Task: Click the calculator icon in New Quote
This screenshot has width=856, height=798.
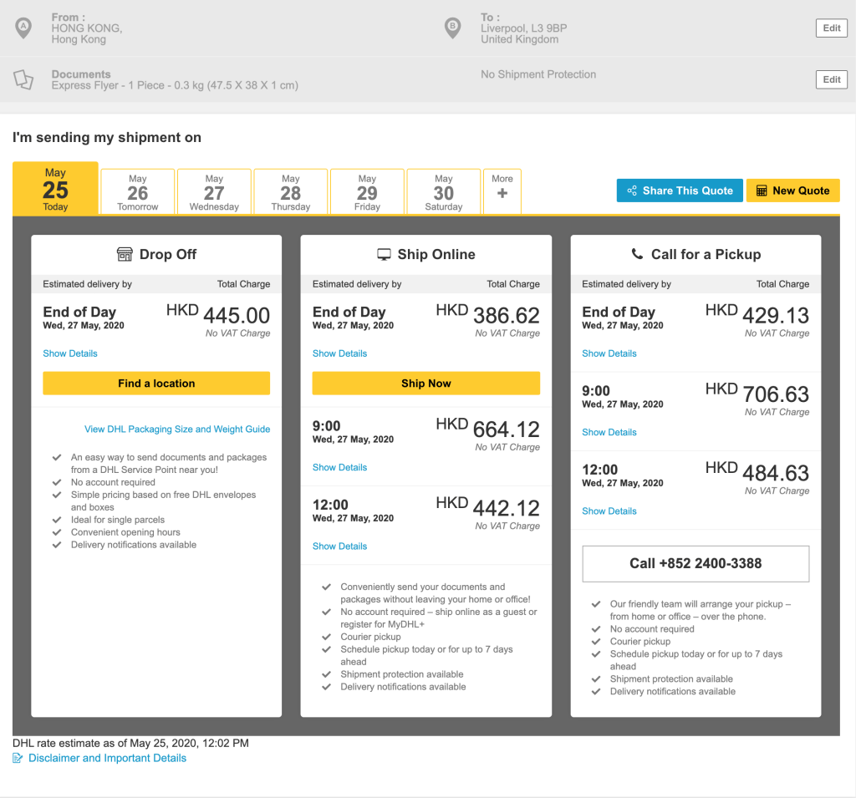Action: click(762, 191)
